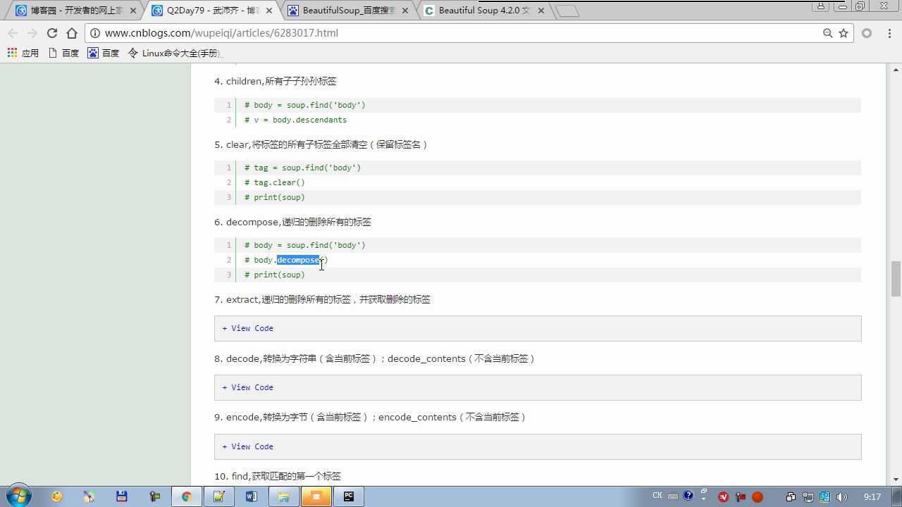Viewport: 902px width, 507px height.
Task: Open the network connection tray icon
Action: coord(808,496)
